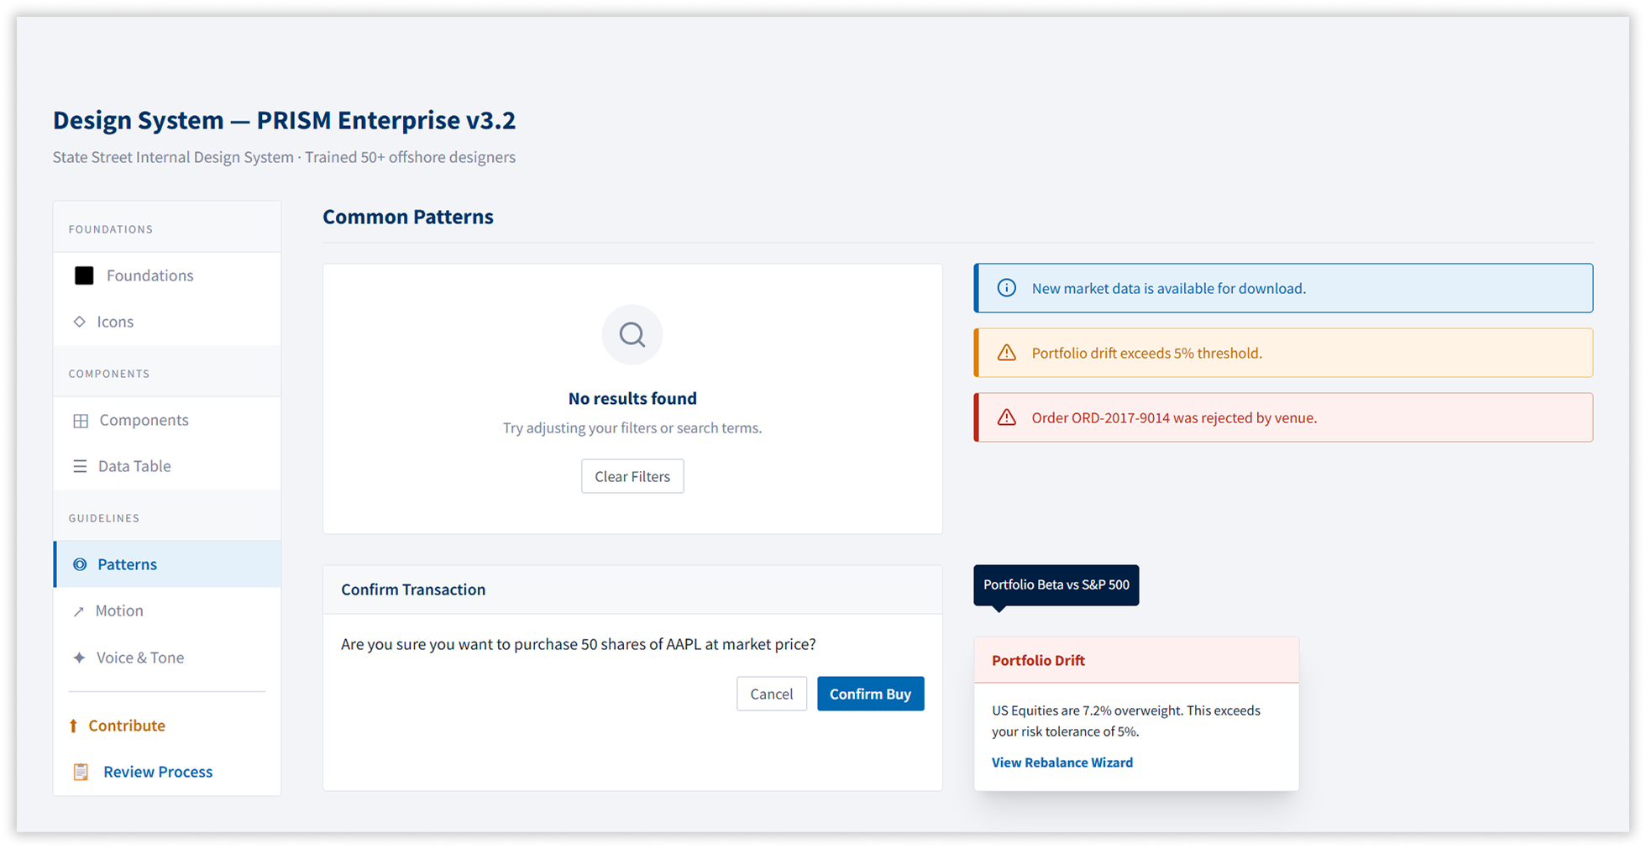
Task: Click the Portfolio Beta vs S&P 500 tooltip
Action: (x=1056, y=584)
